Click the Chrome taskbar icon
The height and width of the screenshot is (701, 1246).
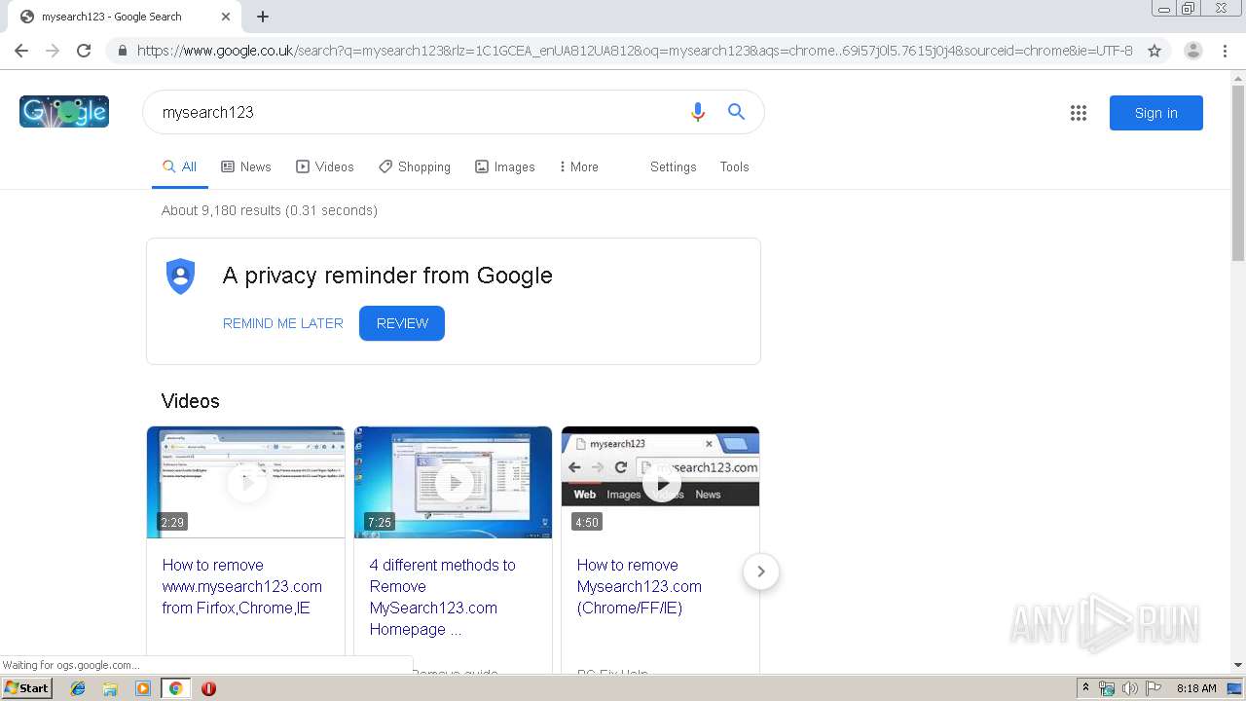tap(176, 688)
